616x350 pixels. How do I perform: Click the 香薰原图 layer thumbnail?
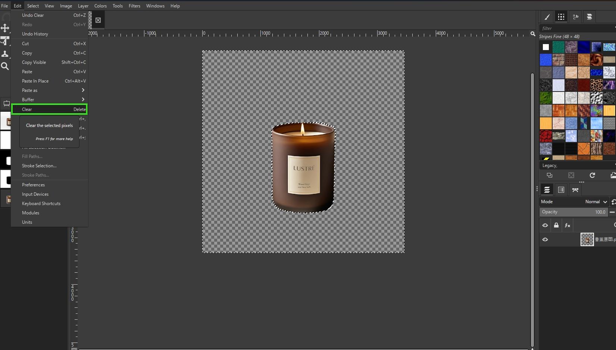tap(587, 239)
